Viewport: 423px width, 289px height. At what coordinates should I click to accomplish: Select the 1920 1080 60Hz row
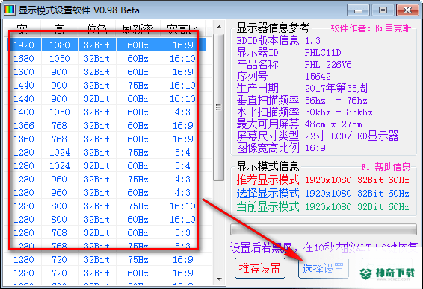point(106,45)
